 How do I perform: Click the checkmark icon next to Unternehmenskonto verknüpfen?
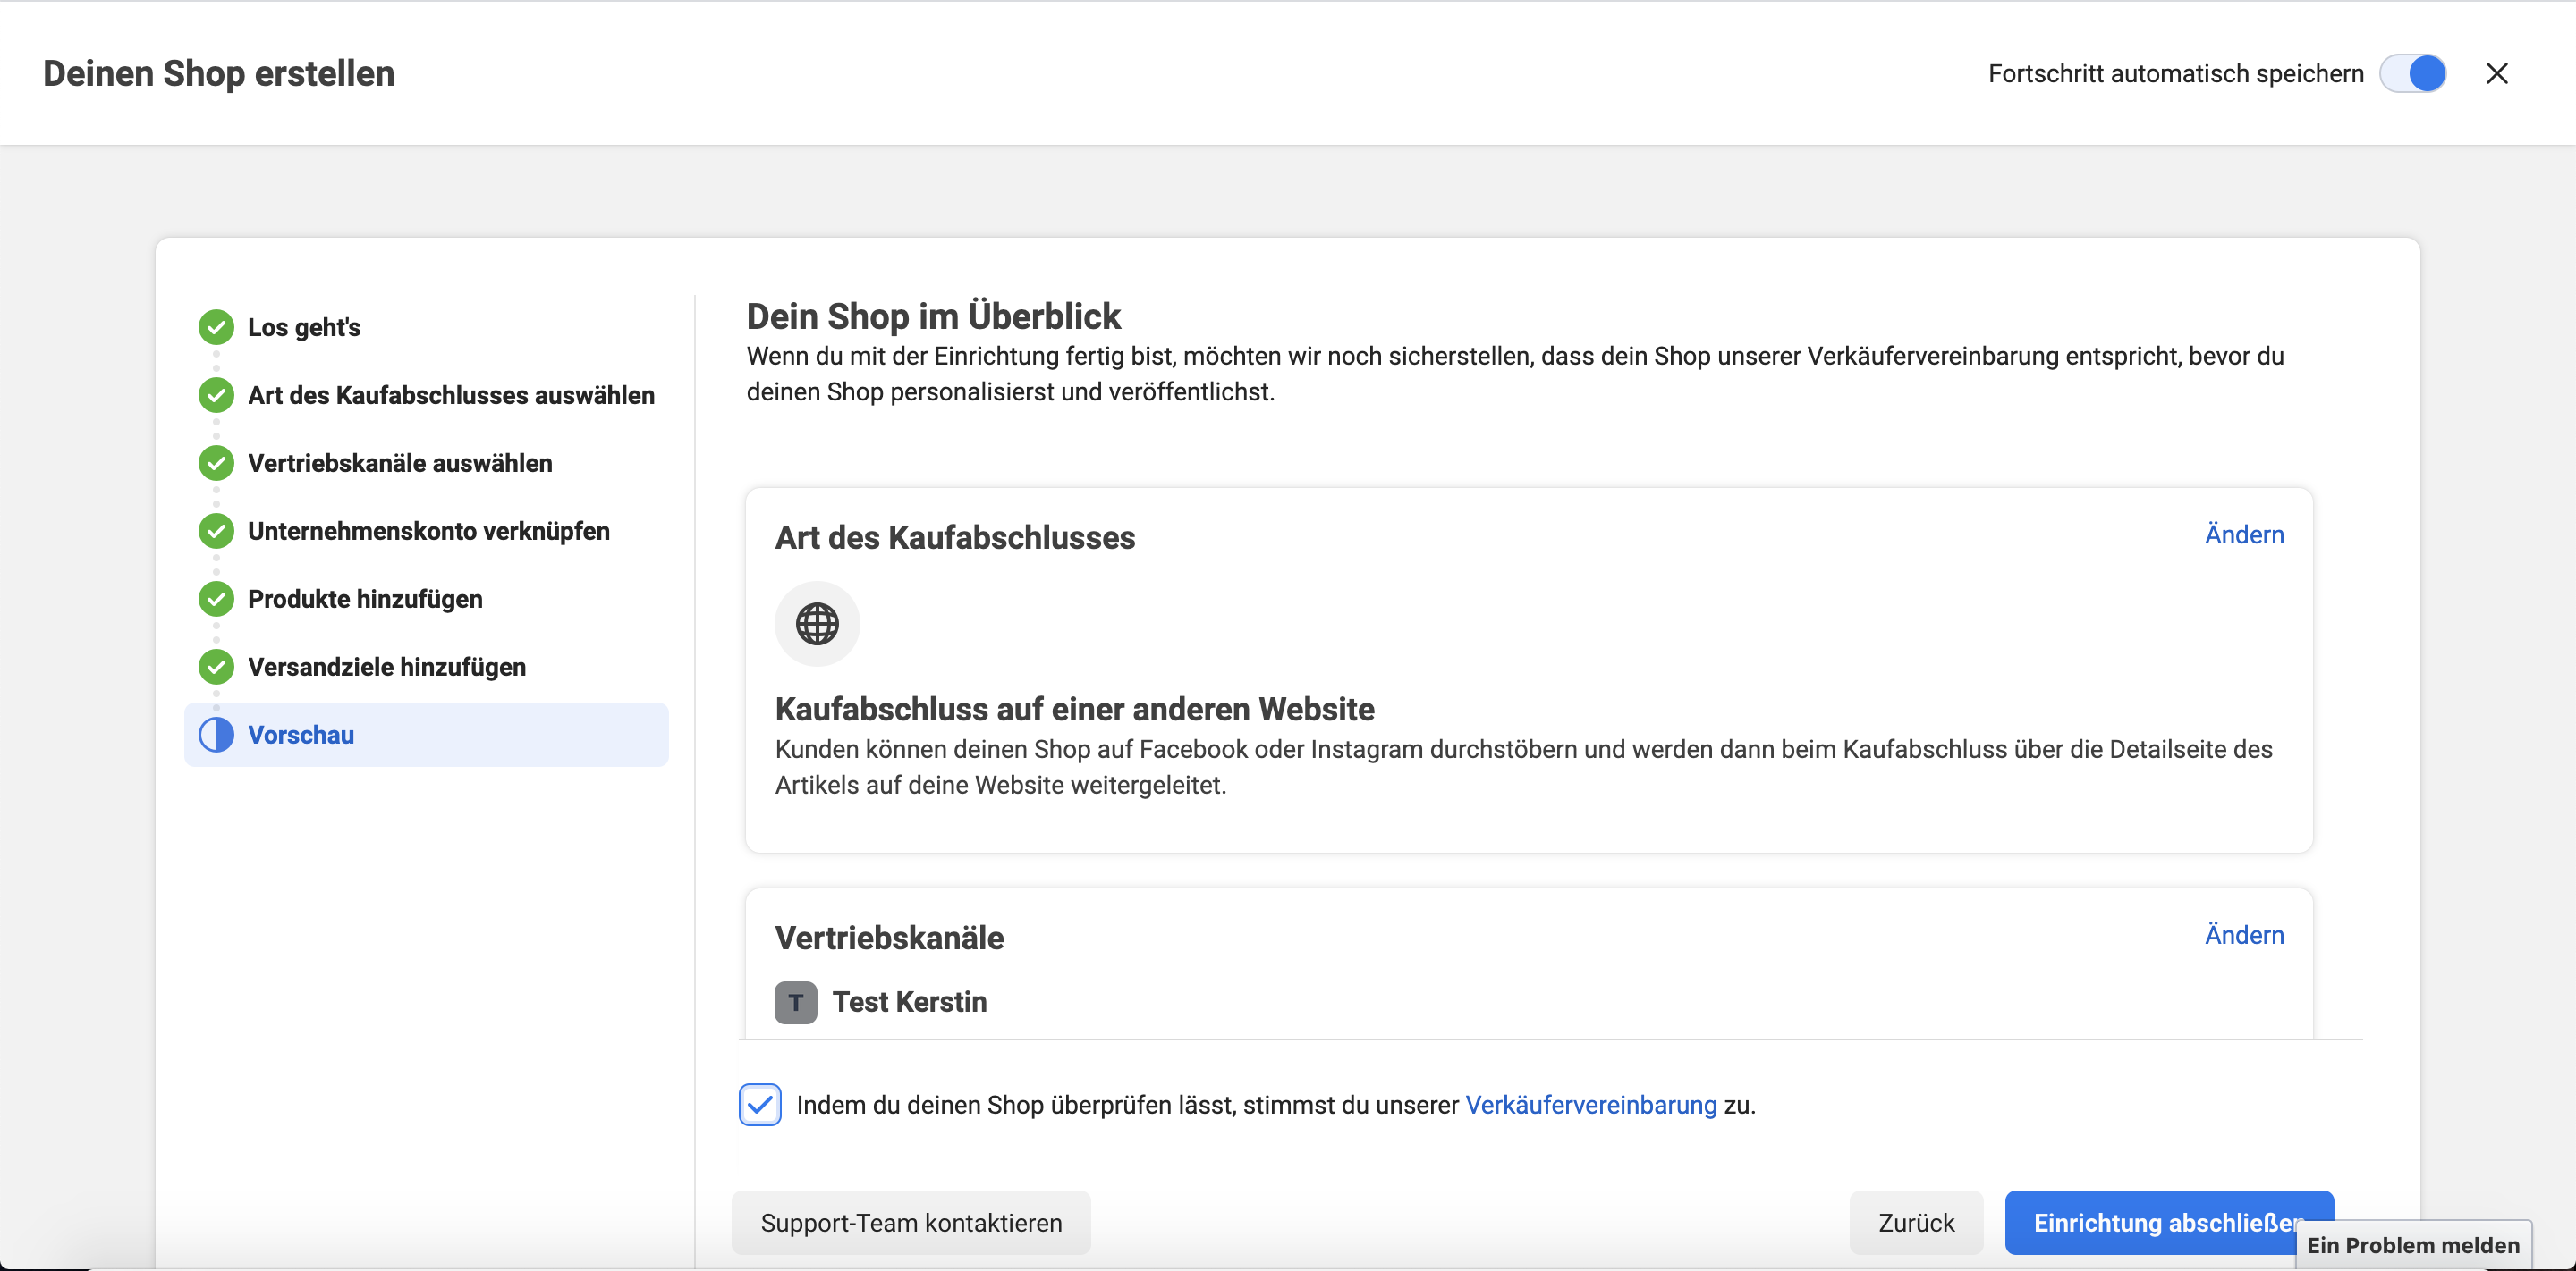[x=216, y=531]
